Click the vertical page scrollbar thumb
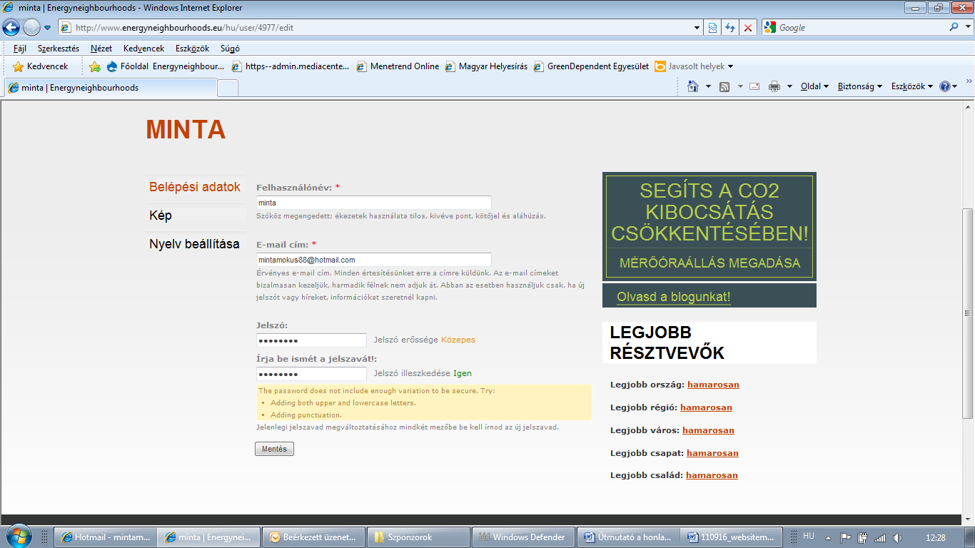975x548 pixels. (x=968, y=313)
